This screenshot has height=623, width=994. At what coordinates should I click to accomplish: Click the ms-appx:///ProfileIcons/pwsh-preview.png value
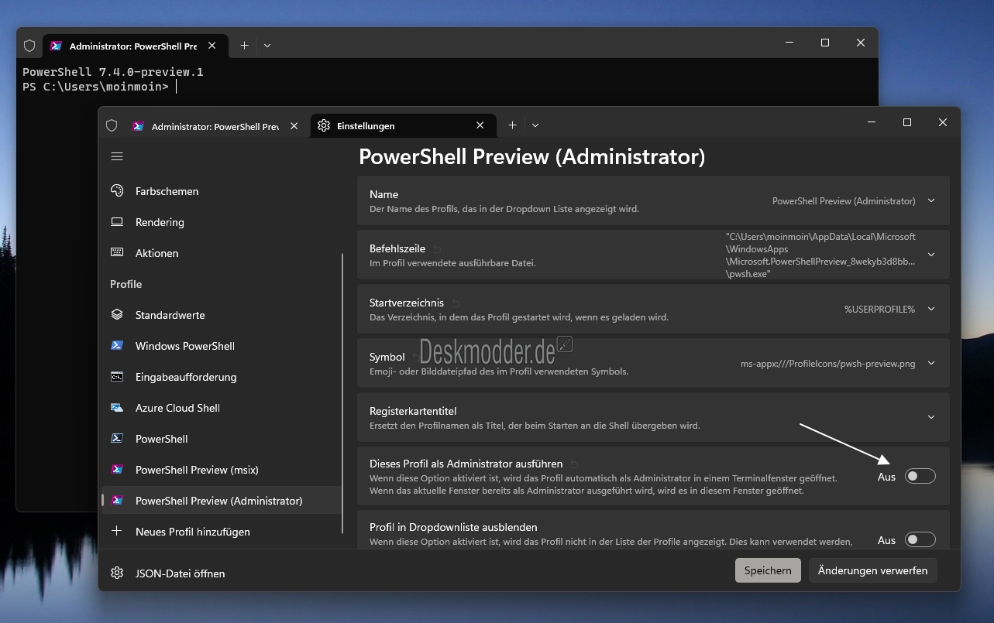tap(827, 363)
